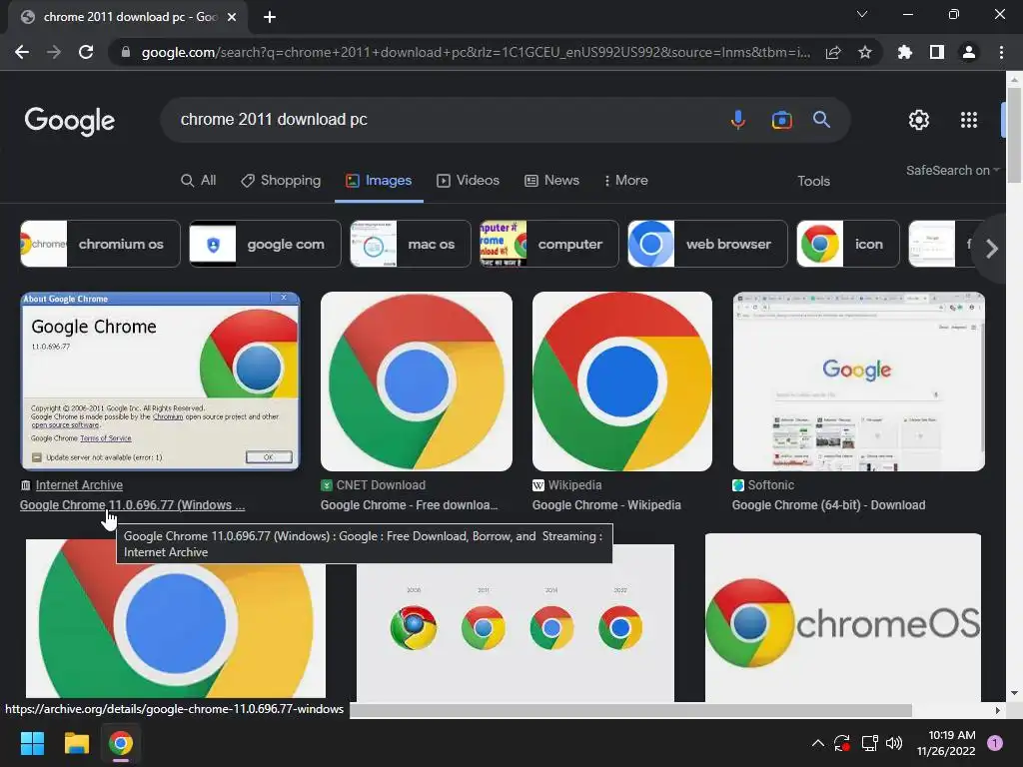Click the sync tray icon with red dot
The image size is (1023, 767).
click(x=842, y=743)
